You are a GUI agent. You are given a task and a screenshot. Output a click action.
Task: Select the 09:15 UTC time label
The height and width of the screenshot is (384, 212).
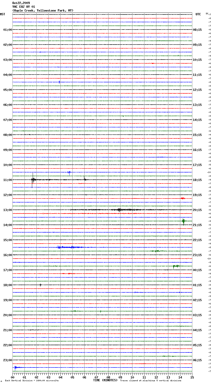(197, 45)
